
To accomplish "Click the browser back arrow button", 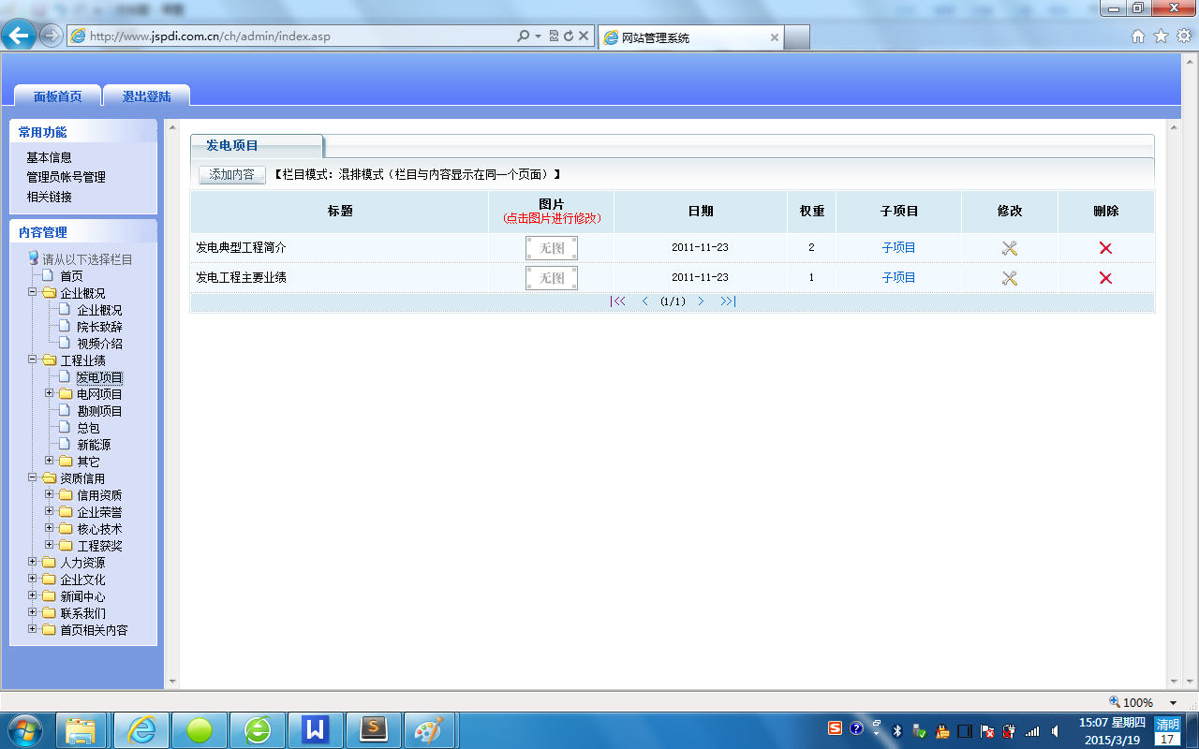I will (19, 36).
